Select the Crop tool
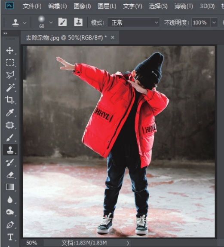The image size is (224, 247). (10, 100)
